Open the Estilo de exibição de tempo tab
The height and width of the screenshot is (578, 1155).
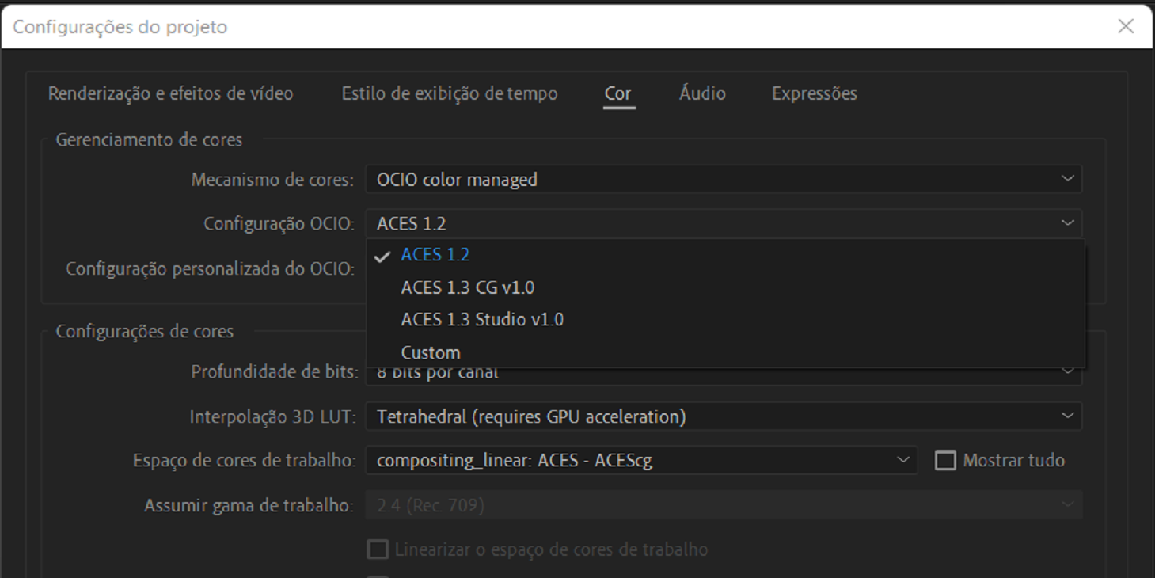449,93
